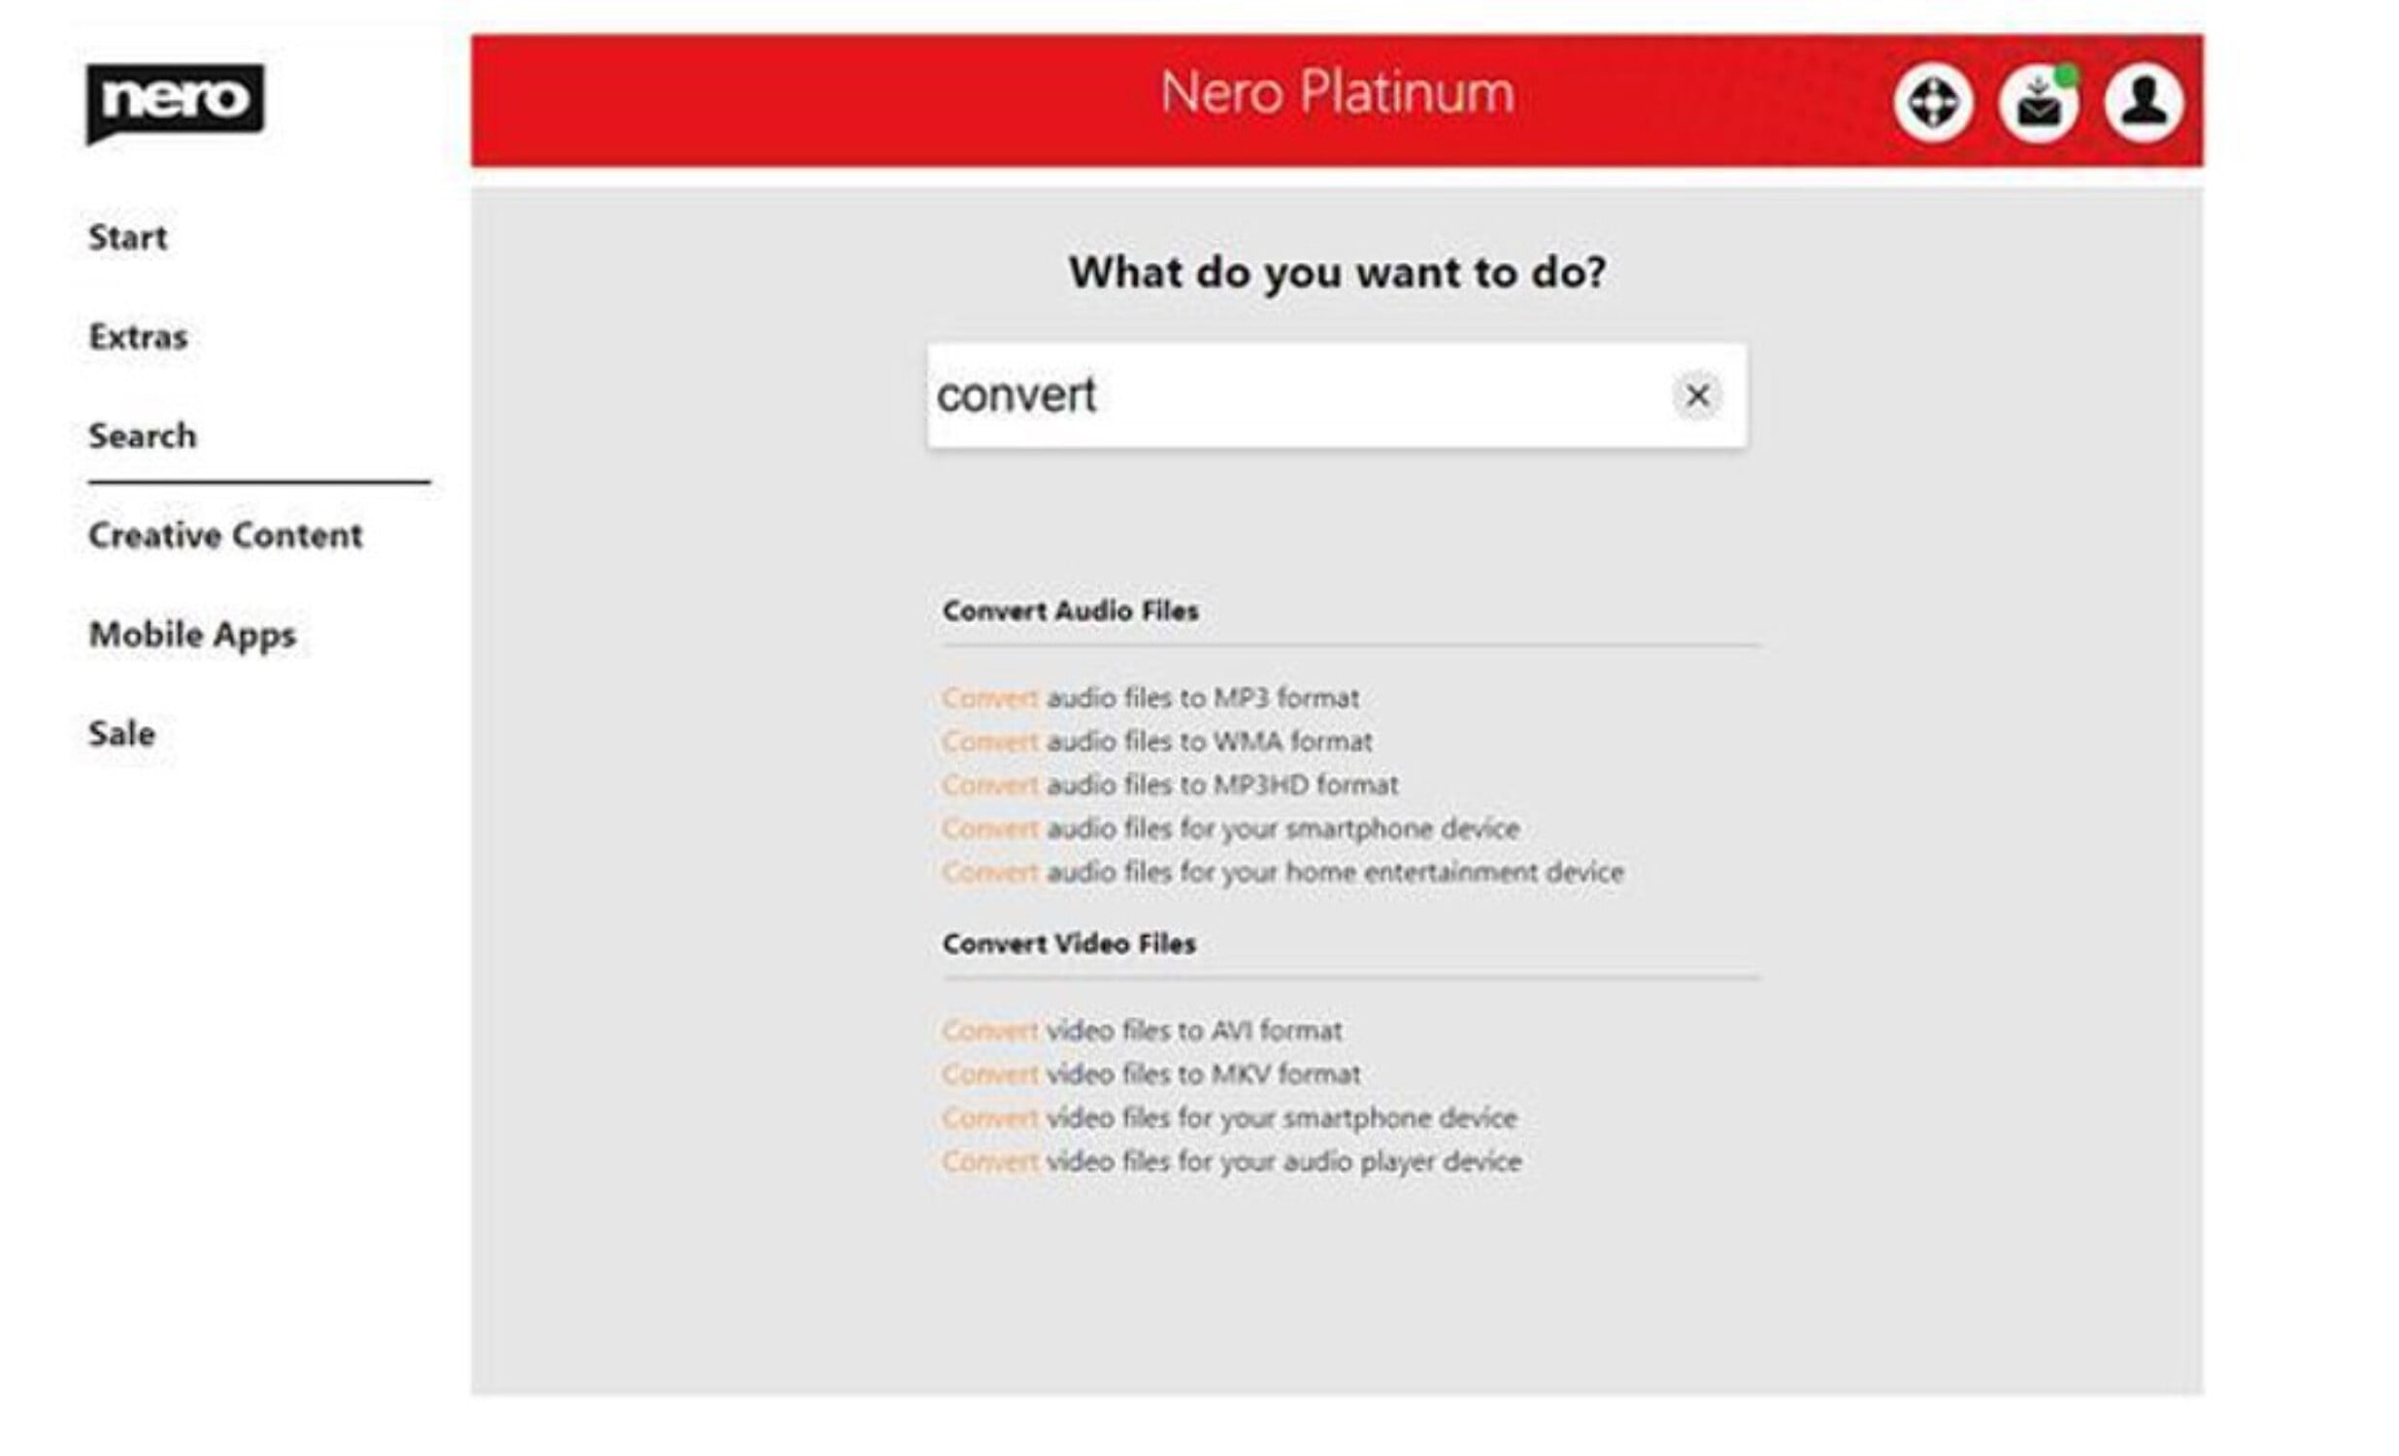Choose audio conversion for home entertainment device
Viewport: 2399px width, 1456px height.
[x=1283, y=872]
